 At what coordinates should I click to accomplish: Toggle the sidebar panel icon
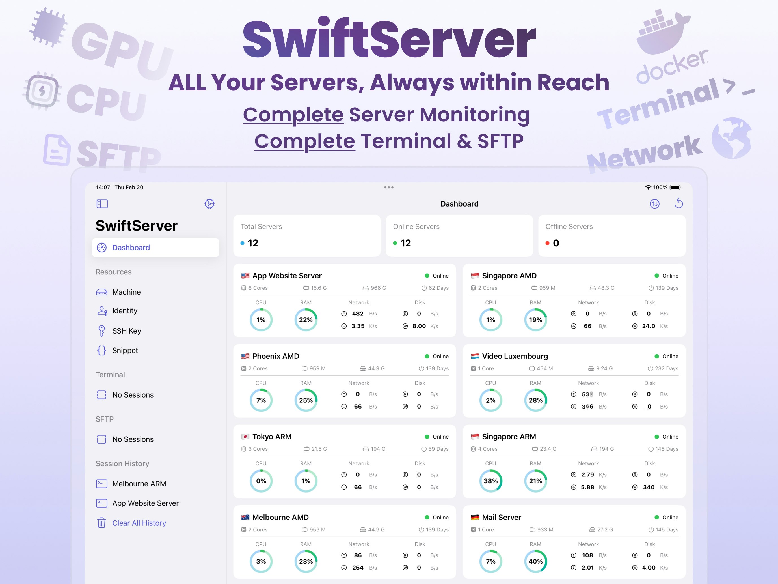point(102,204)
